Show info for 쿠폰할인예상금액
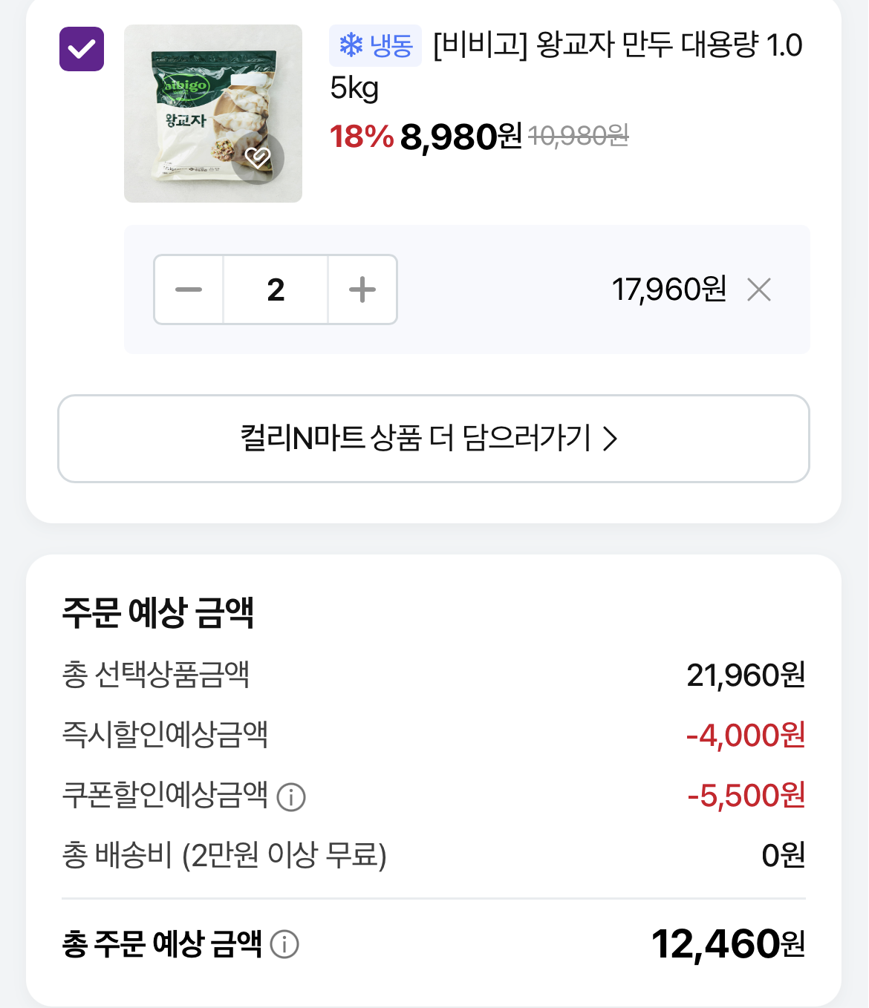This screenshot has width=869, height=1008. click(291, 797)
